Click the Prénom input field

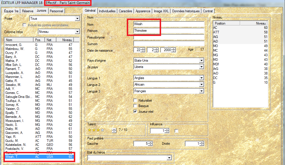tap(169, 31)
